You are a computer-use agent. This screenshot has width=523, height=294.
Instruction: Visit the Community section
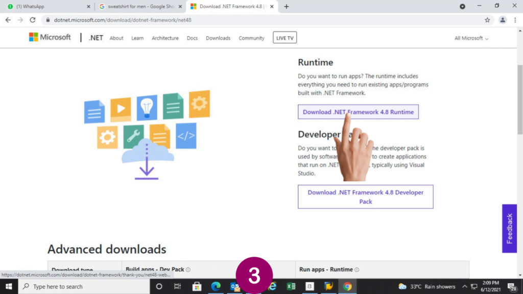coord(251,38)
